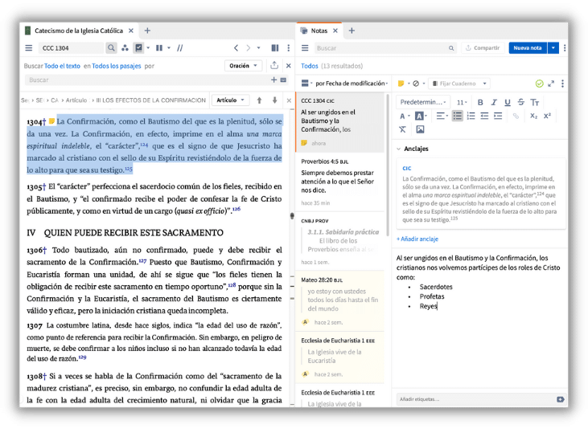Open the history dropdown arrow beside navigation
Screen dimensions: 588x441
tap(258, 48)
